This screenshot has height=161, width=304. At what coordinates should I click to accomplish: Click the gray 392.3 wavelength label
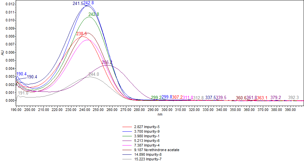pyautogui.click(x=293, y=98)
